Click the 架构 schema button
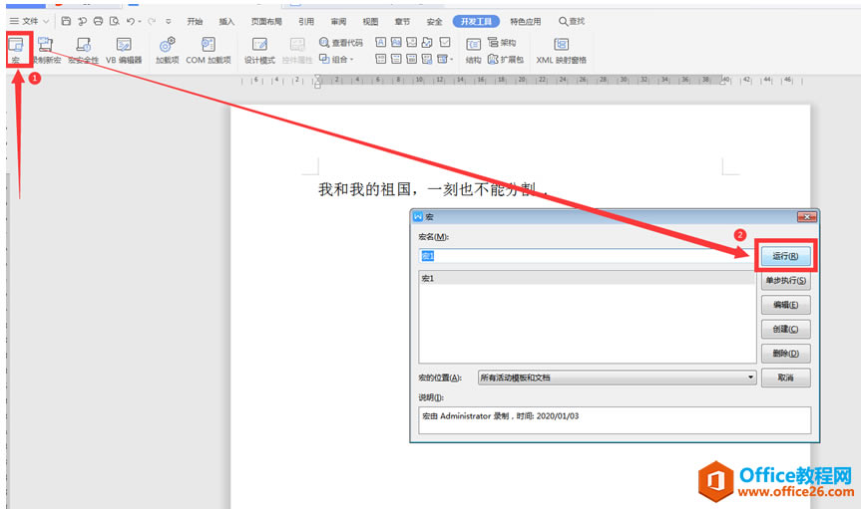This screenshot has height=509, width=861. point(502,42)
